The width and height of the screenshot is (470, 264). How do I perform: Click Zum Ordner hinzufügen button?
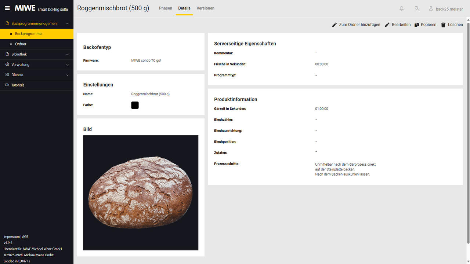click(356, 25)
